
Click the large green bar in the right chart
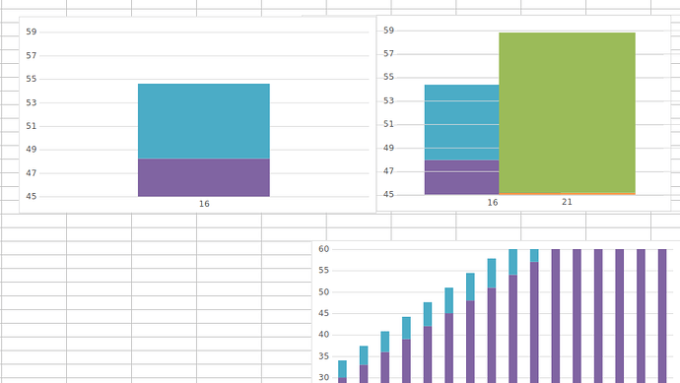pyautogui.click(x=568, y=112)
